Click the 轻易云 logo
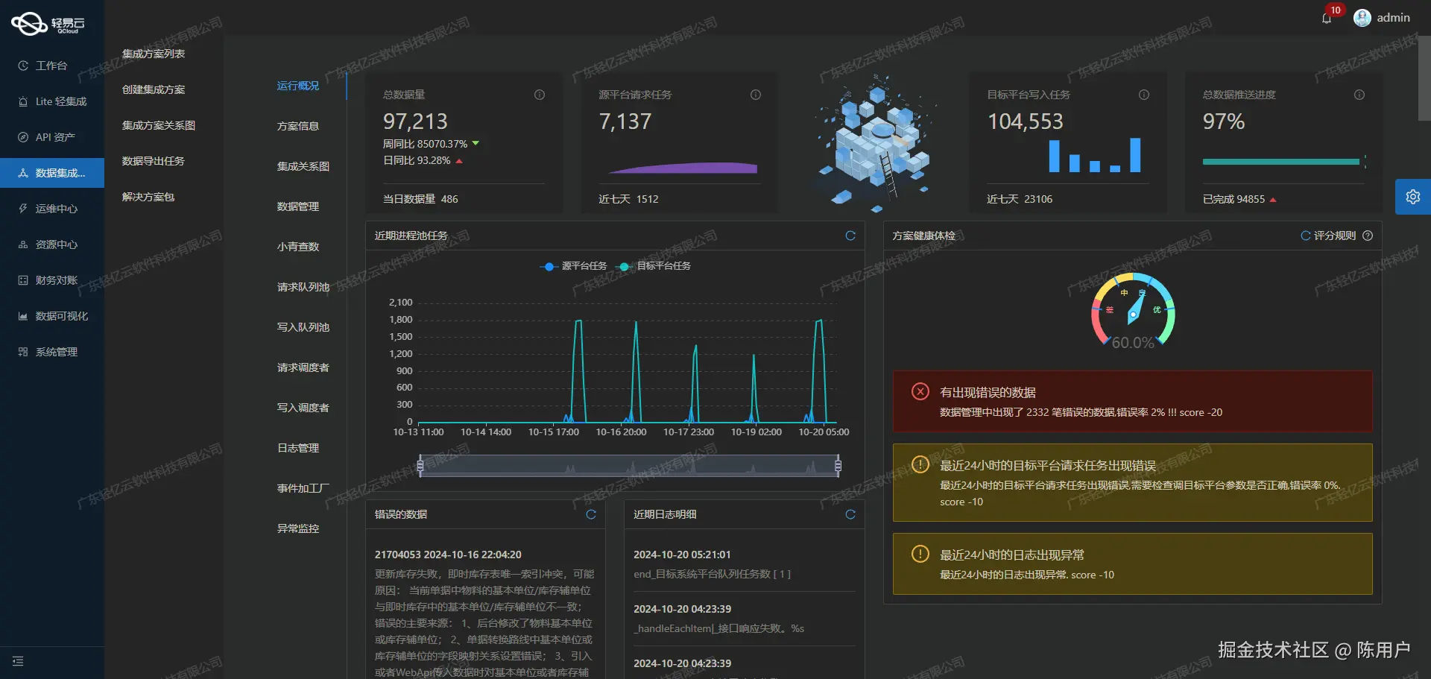The height and width of the screenshot is (679, 1431). [x=48, y=24]
